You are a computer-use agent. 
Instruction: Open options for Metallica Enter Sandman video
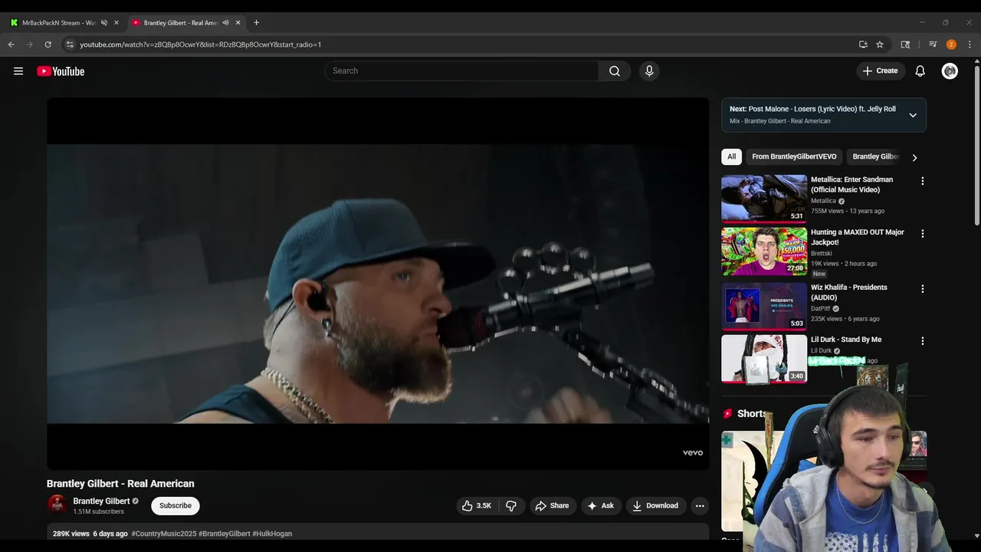coord(923,182)
